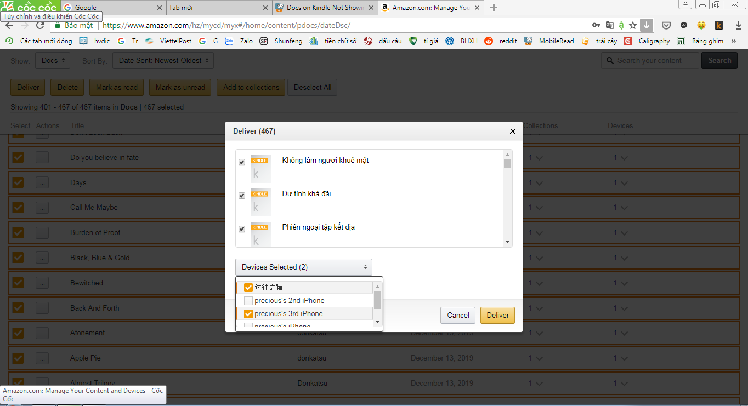Expand Collections chevron for the Bewitched row
The image size is (748, 406).
pos(539,283)
